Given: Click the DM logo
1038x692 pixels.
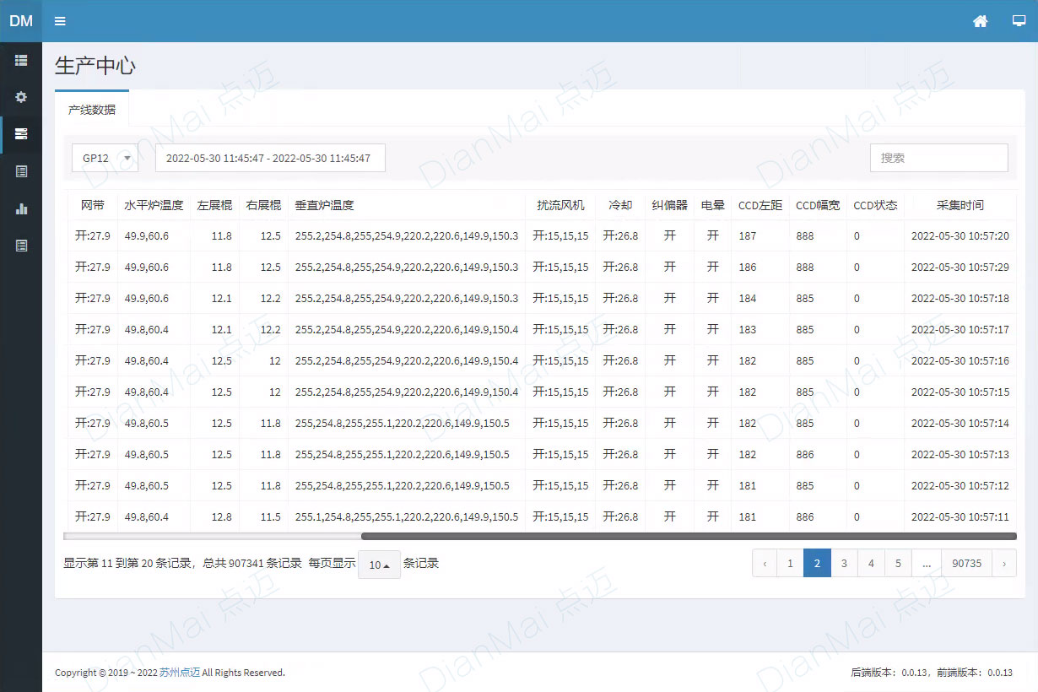Looking at the screenshot, I should (x=21, y=21).
